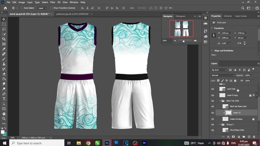This screenshot has height=146, width=260.
Task: Delete layer using trash icon
Action: tap(254, 137)
